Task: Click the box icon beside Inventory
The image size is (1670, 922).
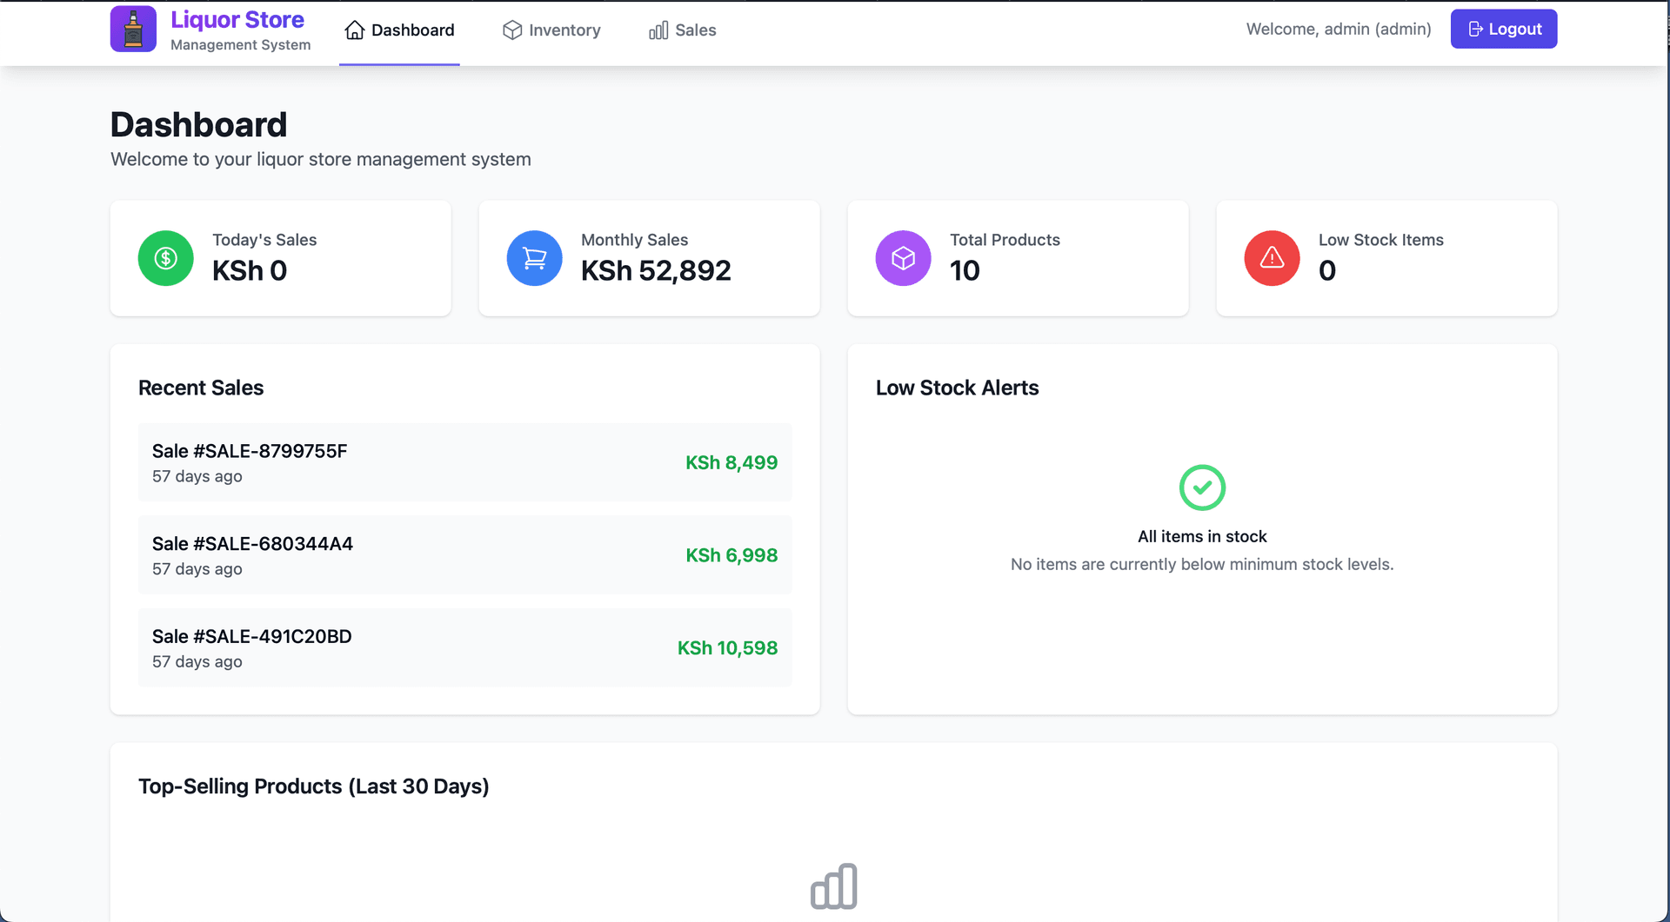Action: pyautogui.click(x=512, y=29)
